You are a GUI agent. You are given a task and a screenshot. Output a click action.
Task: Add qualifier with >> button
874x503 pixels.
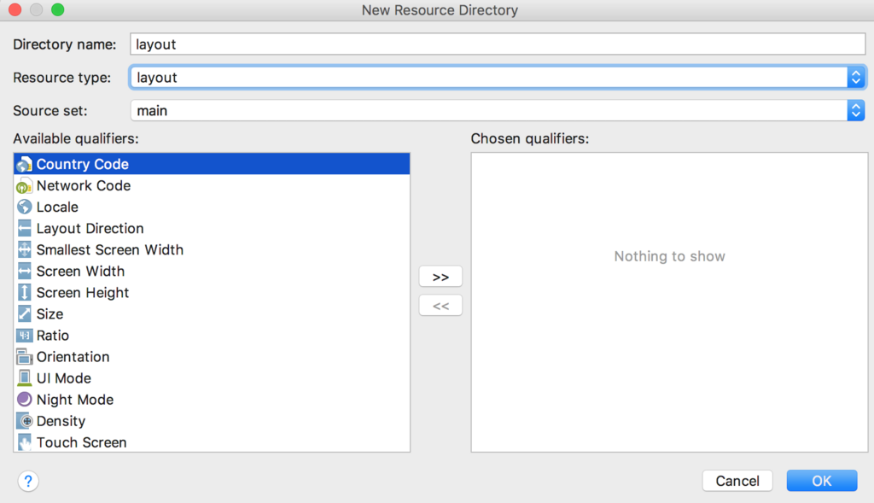[x=440, y=277]
